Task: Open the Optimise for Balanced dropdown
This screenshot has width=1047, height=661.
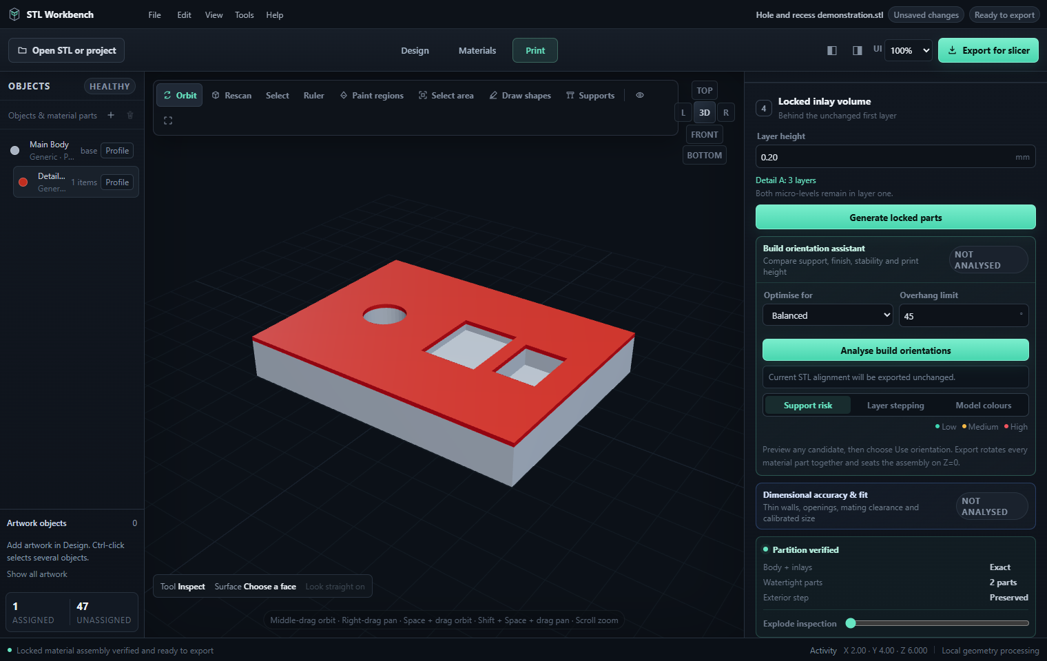Action: pos(828,315)
